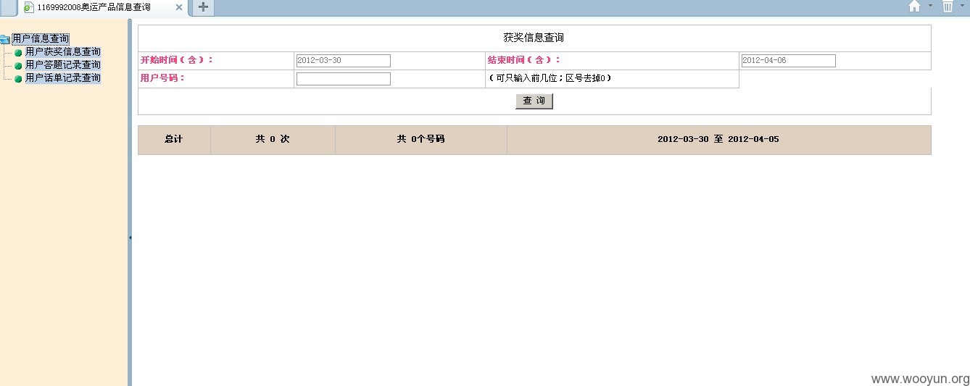
Task: Select 用户答题记录查询 in sidebar
Action: click(63, 64)
